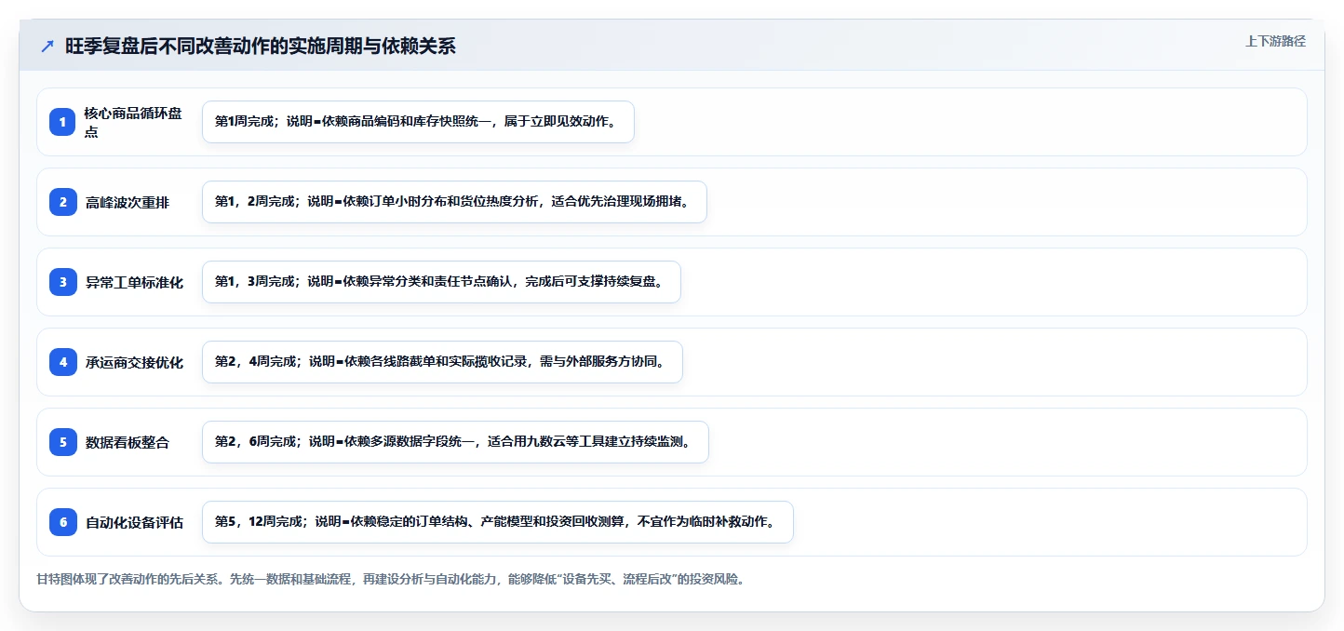Click the arrow icon beside the title
This screenshot has height=631, width=1344.
click(x=47, y=47)
